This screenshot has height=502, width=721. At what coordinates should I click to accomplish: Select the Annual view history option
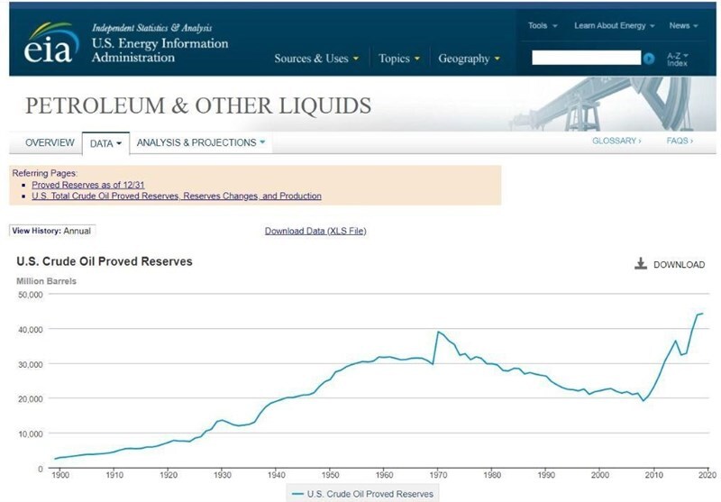tap(77, 231)
